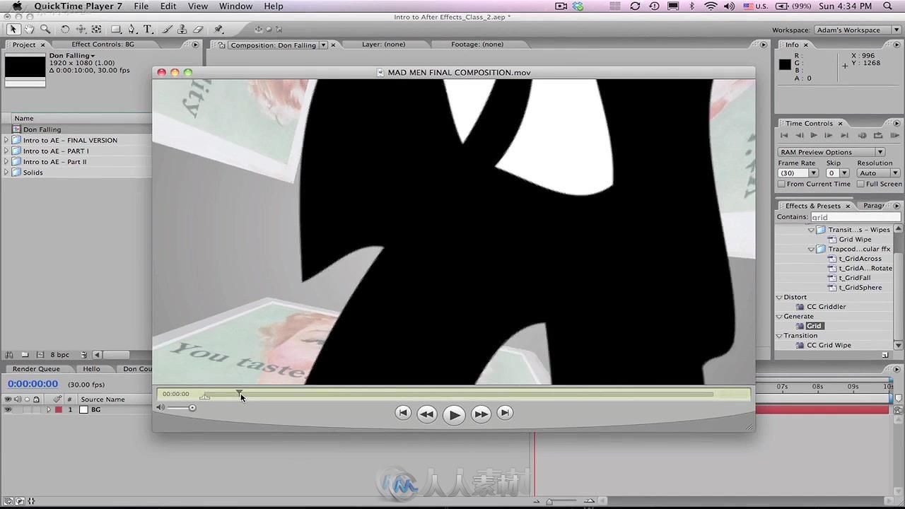Collapse the Distort effects category

coord(779,297)
